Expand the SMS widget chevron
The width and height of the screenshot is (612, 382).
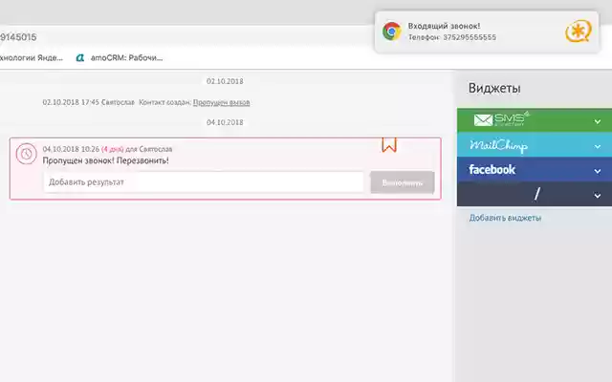pos(597,121)
